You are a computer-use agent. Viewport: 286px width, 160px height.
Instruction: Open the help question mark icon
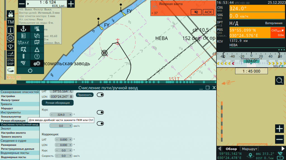37,56
